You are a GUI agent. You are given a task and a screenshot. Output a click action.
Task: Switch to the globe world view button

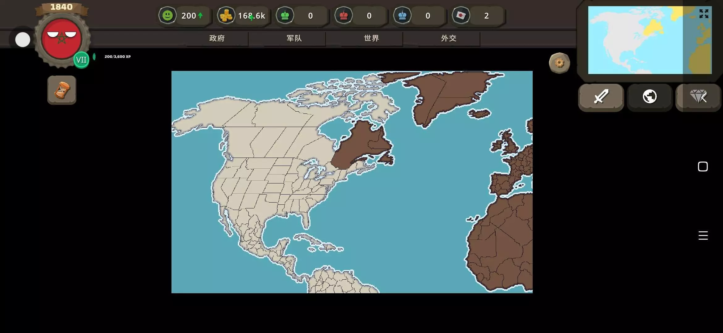tap(649, 97)
